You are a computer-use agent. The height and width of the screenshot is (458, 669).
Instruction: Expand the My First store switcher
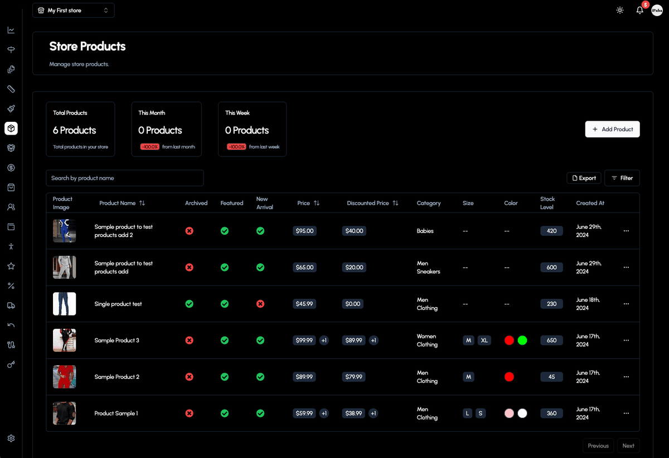pos(74,11)
